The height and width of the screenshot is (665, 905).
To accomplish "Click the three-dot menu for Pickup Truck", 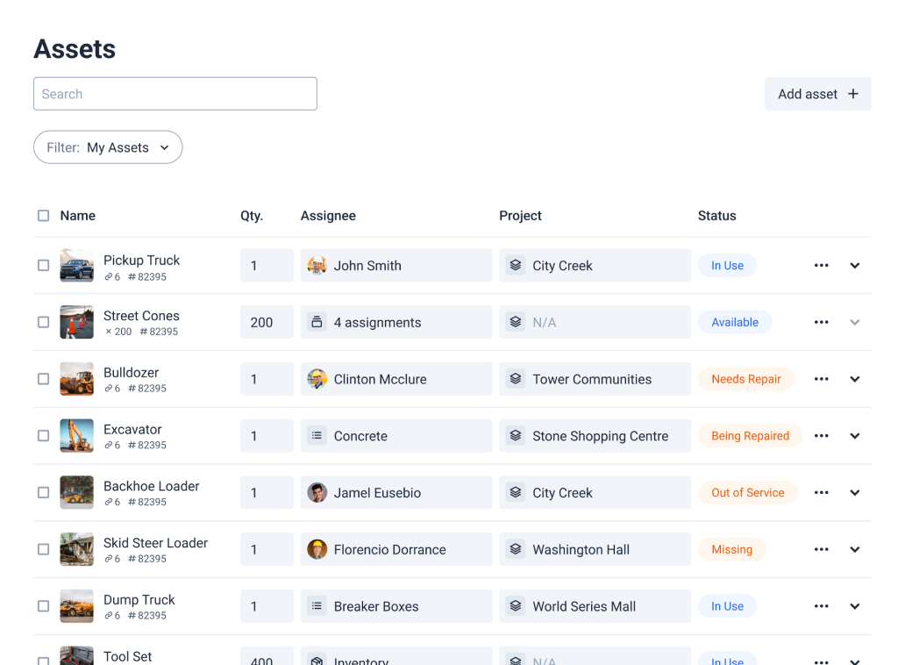I will 821,266.
